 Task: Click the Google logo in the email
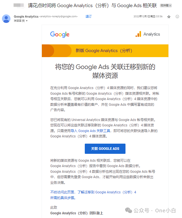(x=60, y=34)
